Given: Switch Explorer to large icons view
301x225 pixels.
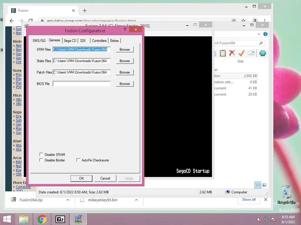Looking at the screenshot, I should pos(264,185).
